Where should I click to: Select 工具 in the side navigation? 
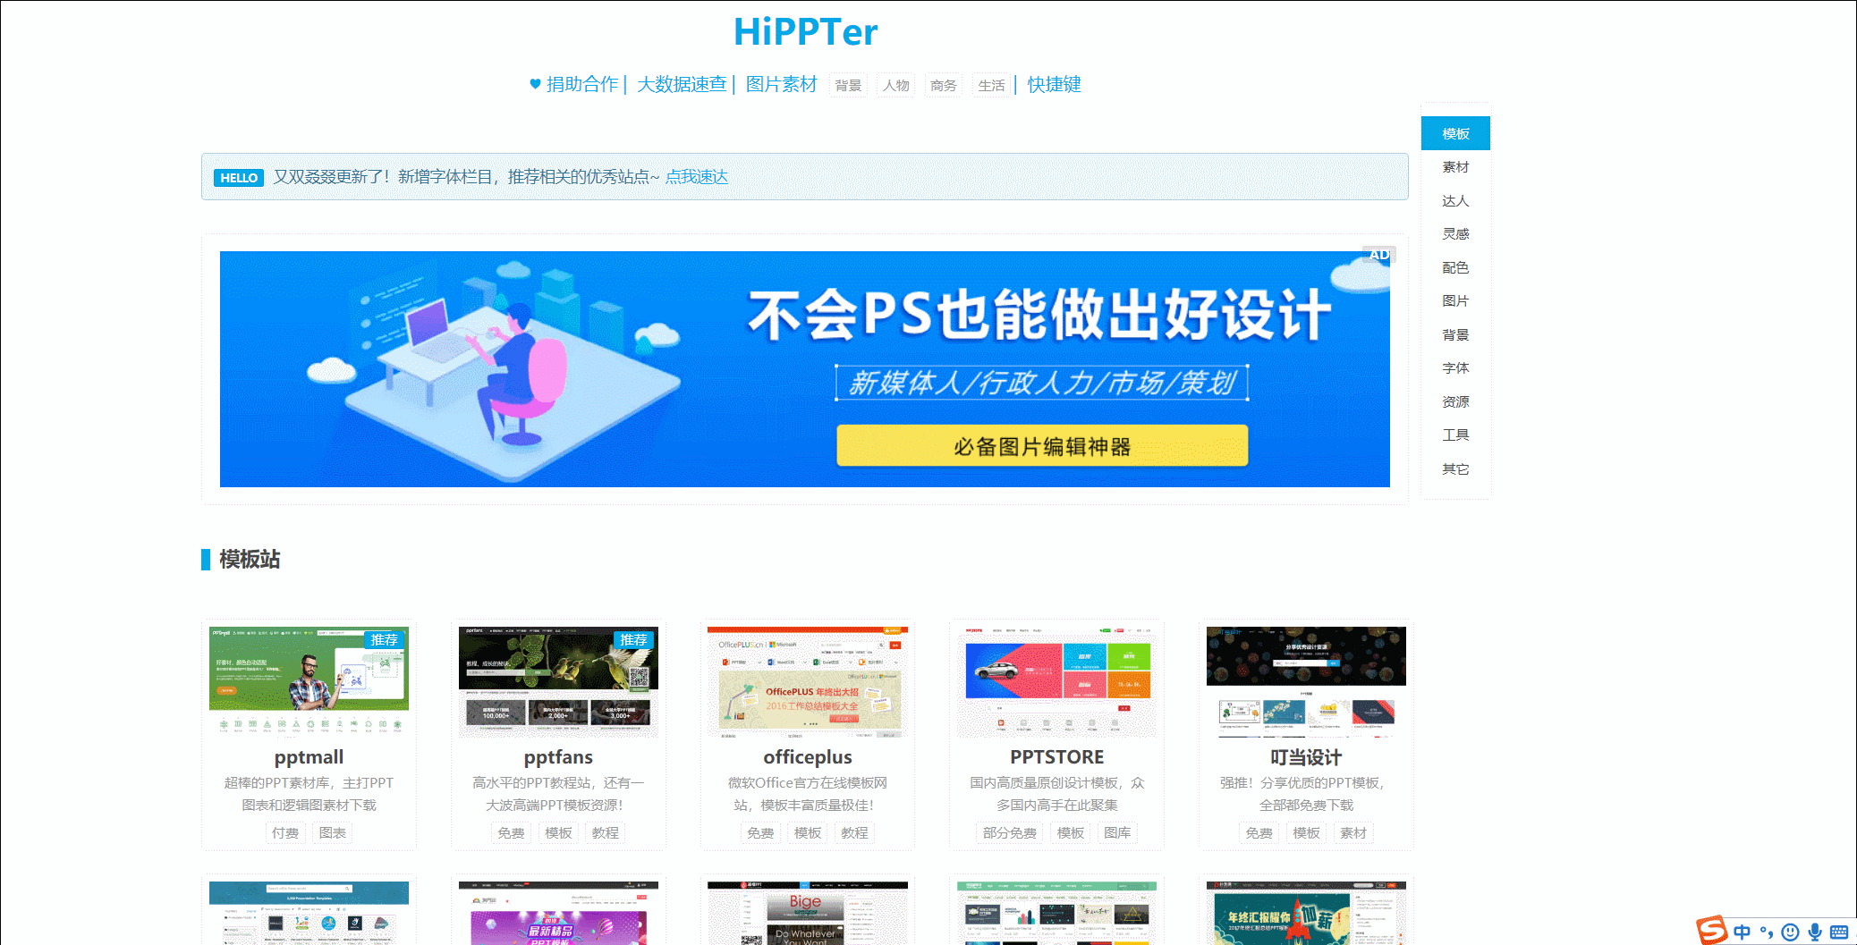pyautogui.click(x=1455, y=435)
